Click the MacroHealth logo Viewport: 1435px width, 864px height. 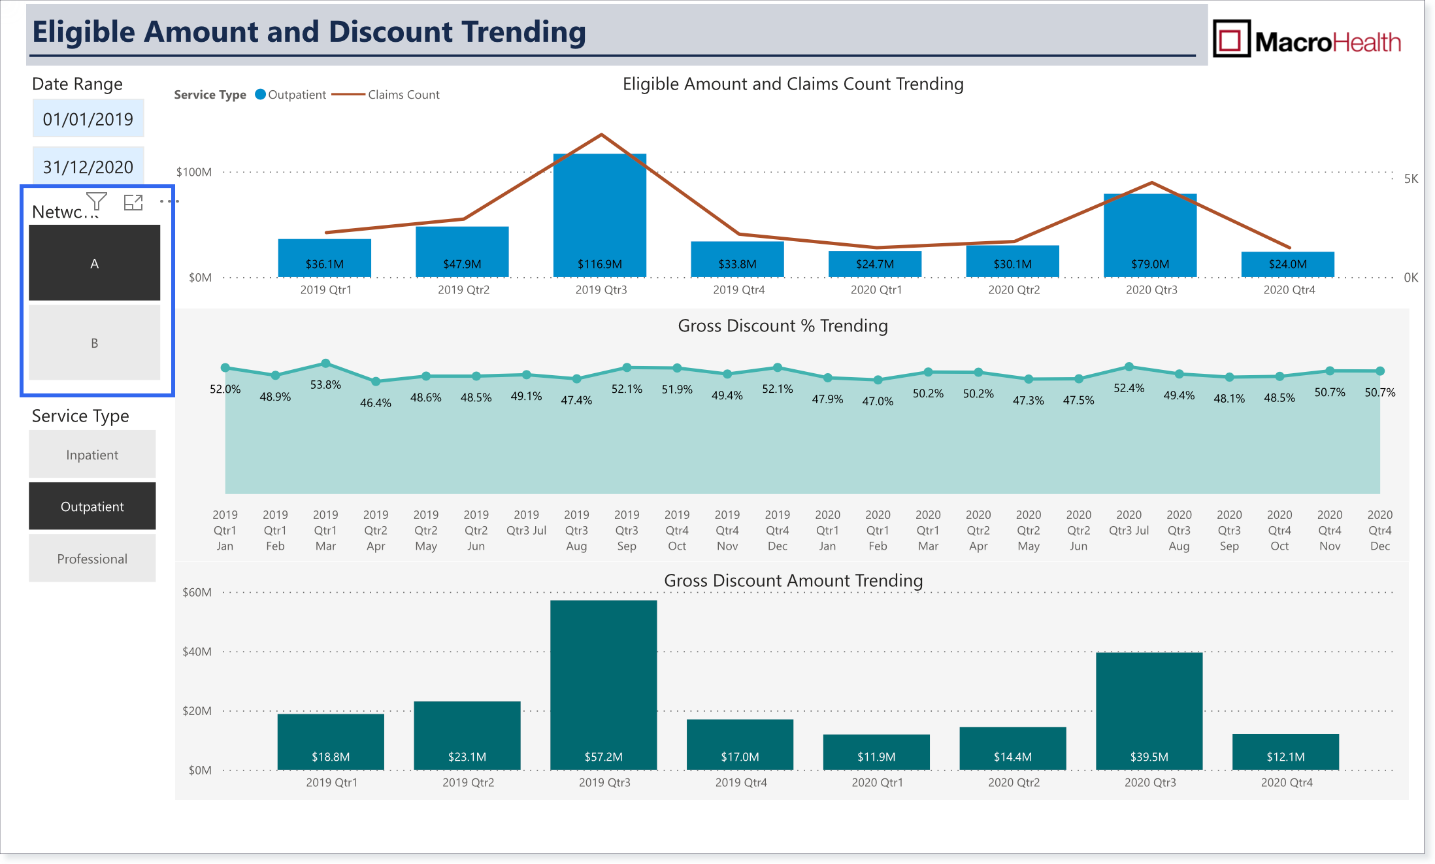click(x=1307, y=39)
